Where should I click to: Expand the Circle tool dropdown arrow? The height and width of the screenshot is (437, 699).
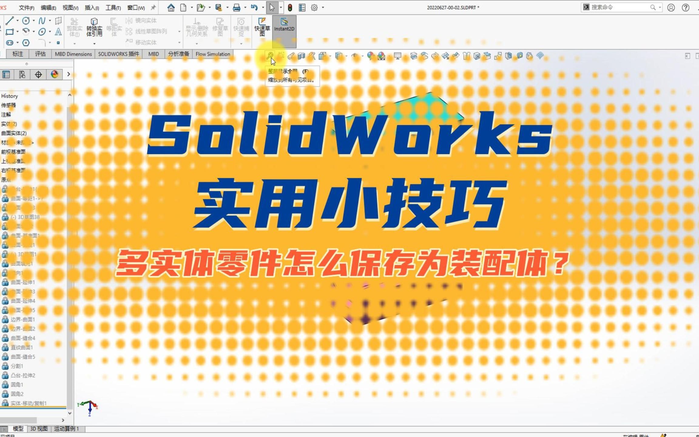click(x=33, y=21)
